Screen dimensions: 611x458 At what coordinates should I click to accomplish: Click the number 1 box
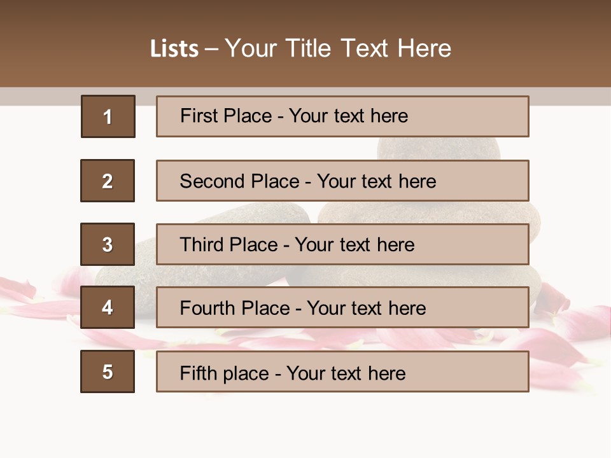click(108, 116)
